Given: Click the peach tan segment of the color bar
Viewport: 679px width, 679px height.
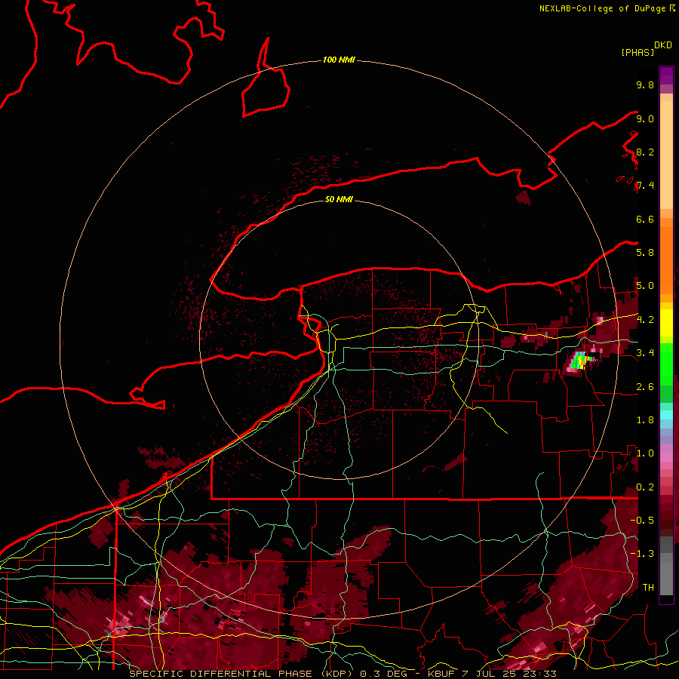Looking at the screenshot, I should tap(666, 155).
